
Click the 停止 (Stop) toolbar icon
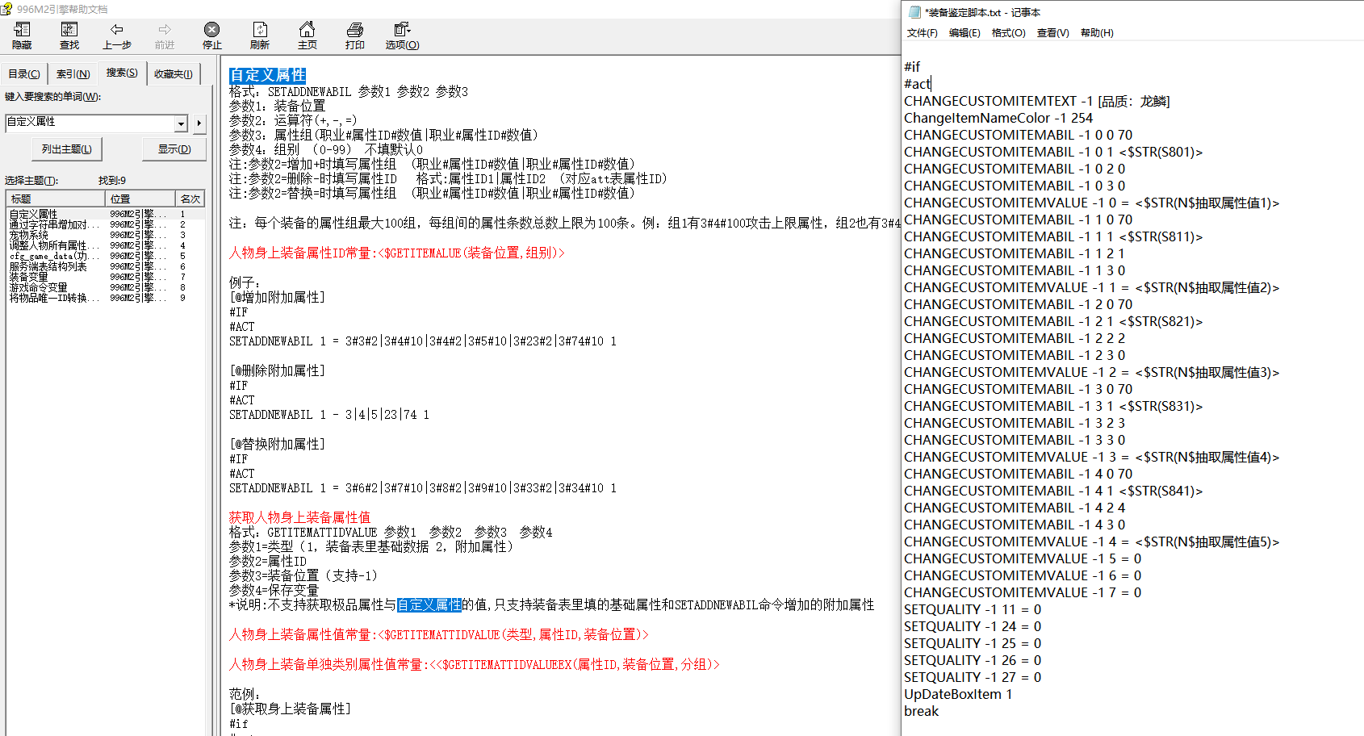[x=212, y=36]
